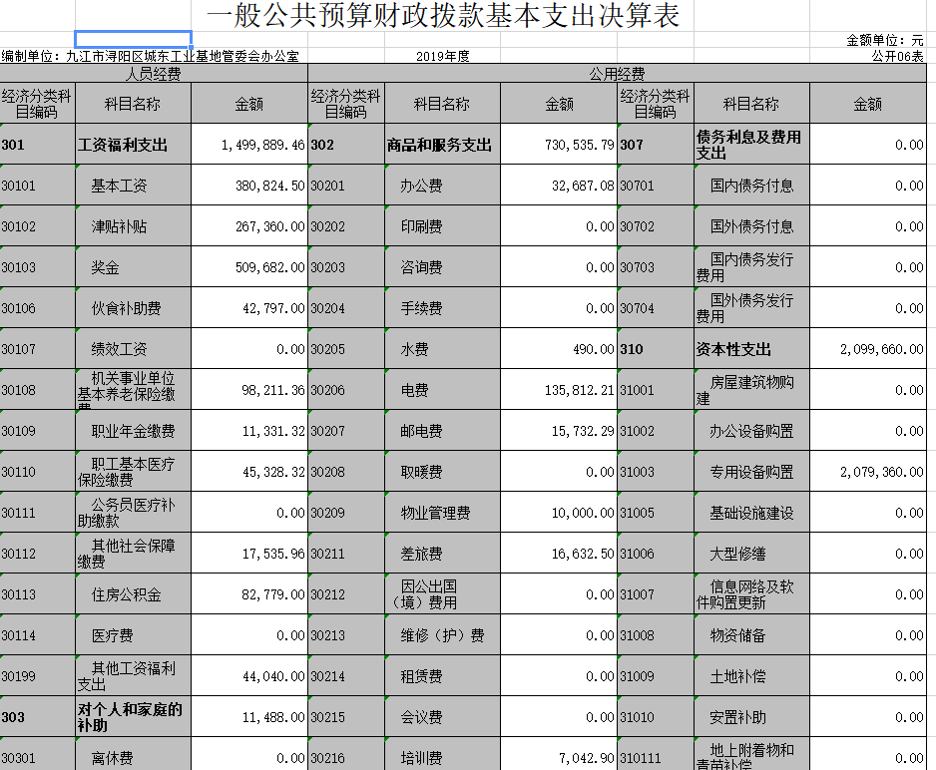Click the 商品和服务支出 cell
The width and height of the screenshot is (936, 770).
tap(440, 146)
